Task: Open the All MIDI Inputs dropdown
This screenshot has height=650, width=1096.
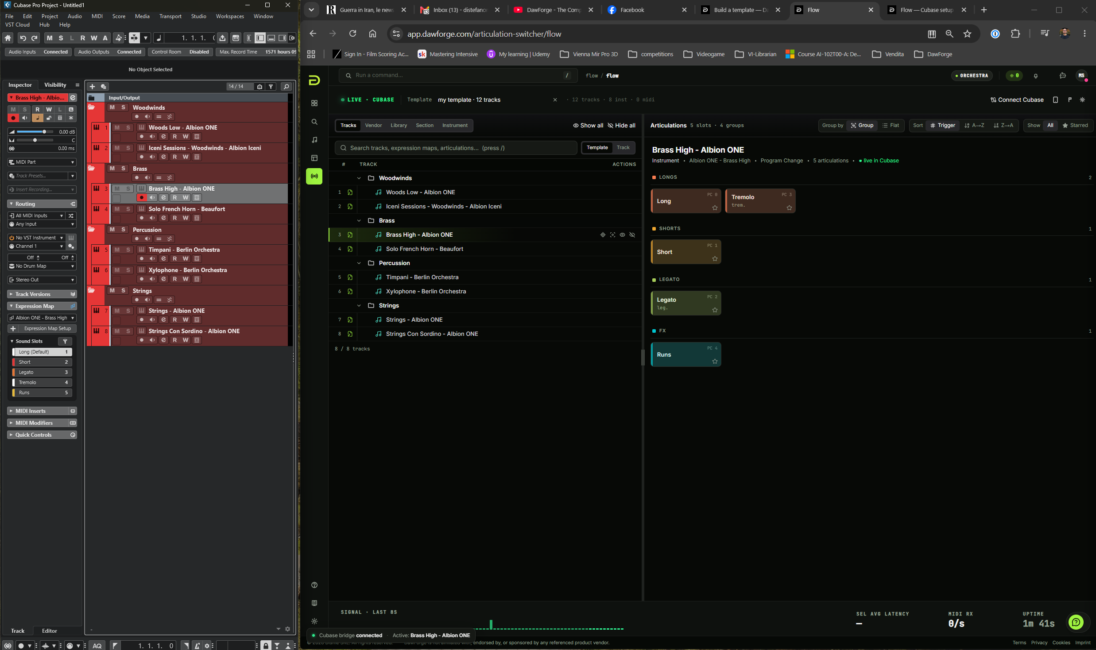Action: tap(36, 216)
